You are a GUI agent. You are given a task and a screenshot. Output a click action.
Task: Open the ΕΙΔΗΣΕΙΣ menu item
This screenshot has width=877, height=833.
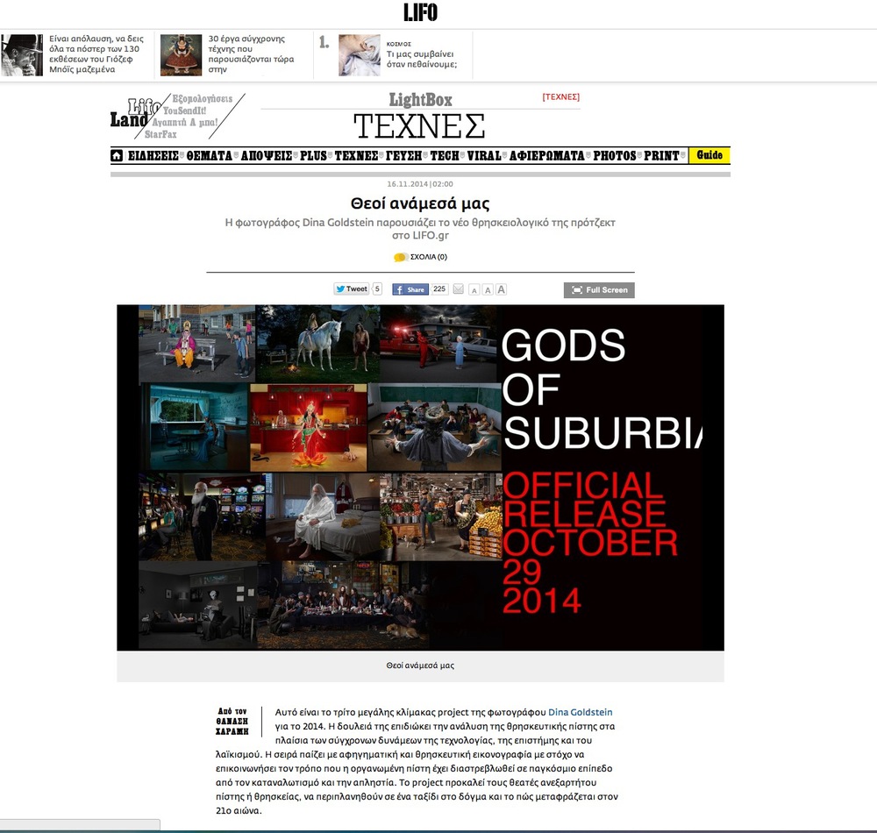click(153, 156)
